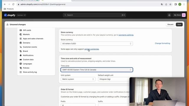Open notifications bell in top bar

coord(169,15)
